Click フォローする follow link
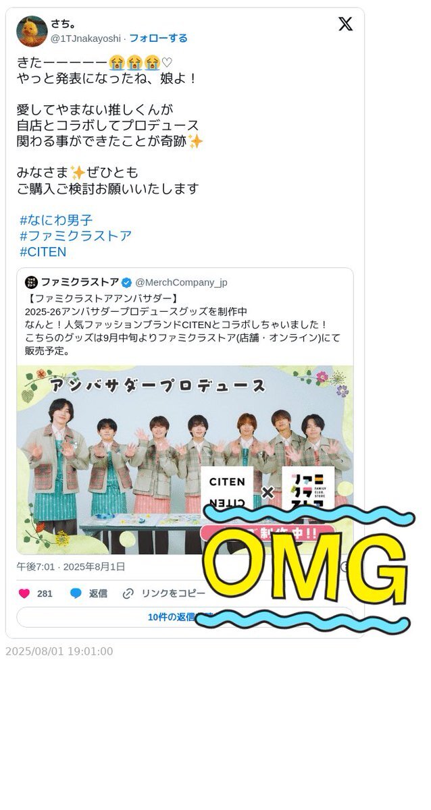Screen dimensions: 431x810 (158, 38)
